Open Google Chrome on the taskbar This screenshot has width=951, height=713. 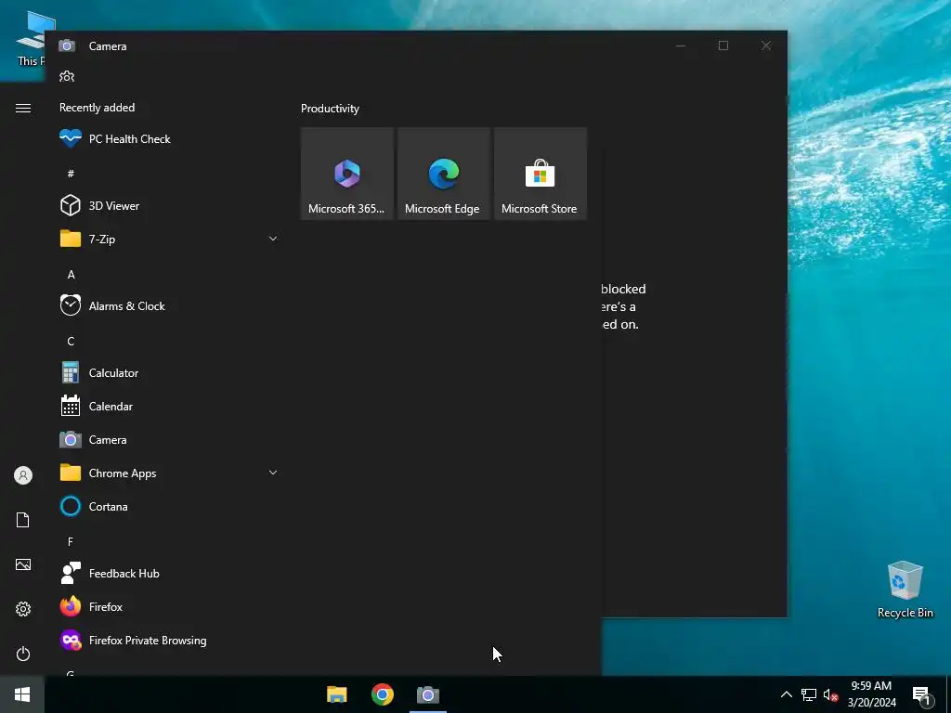click(x=382, y=694)
